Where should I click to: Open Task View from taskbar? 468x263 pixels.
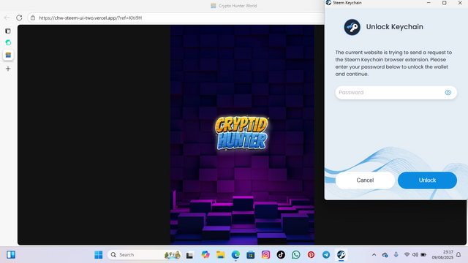click(x=189, y=255)
